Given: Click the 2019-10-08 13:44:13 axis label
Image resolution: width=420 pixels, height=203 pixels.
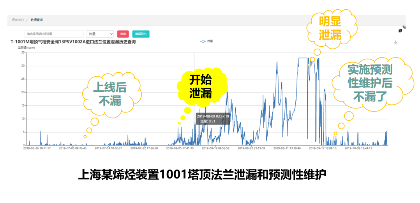Looking at the screenshot, I should click(359, 148).
